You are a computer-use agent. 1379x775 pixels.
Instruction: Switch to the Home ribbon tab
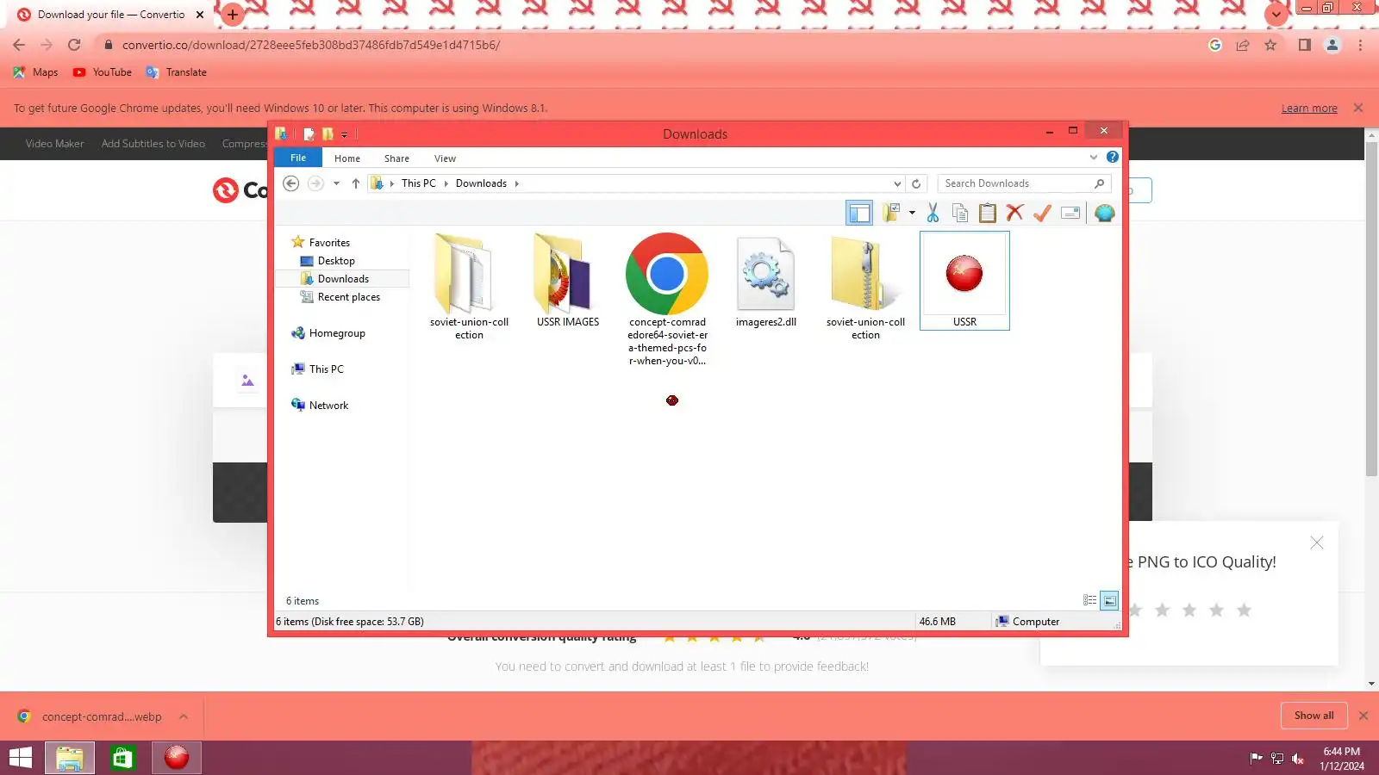(347, 158)
